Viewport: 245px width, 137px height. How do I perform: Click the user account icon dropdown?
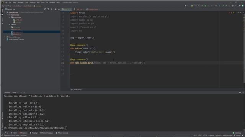tap(186, 6)
